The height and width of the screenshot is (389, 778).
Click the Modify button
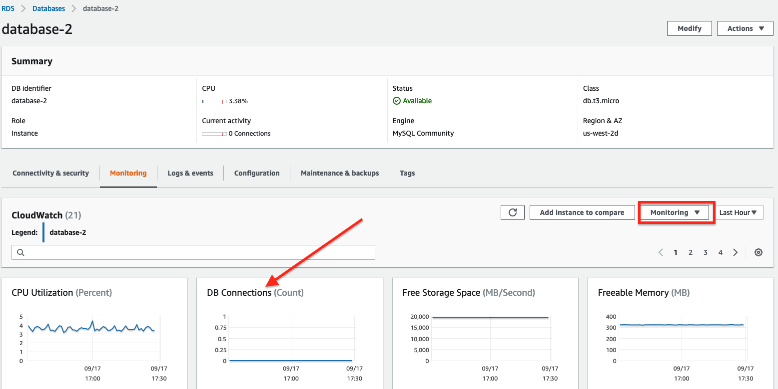689,28
